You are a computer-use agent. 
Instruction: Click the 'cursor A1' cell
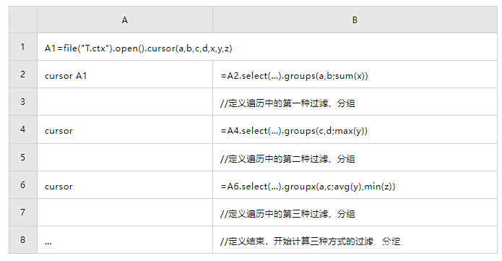[x=125, y=74]
